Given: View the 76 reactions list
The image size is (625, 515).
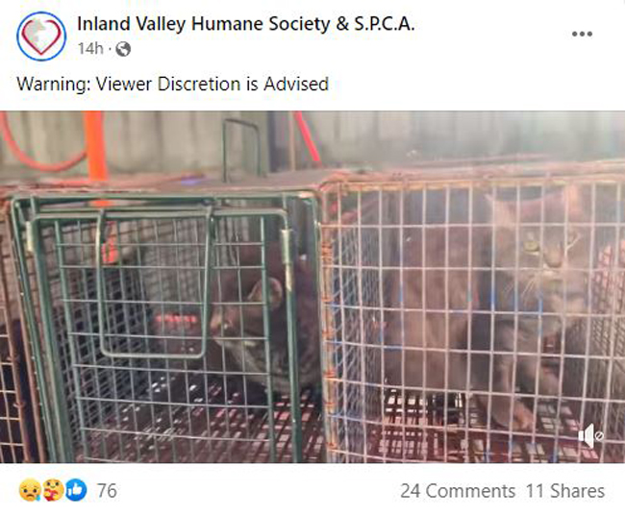Looking at the screenshot, I should pyautogui.click(x=108, y=491).
